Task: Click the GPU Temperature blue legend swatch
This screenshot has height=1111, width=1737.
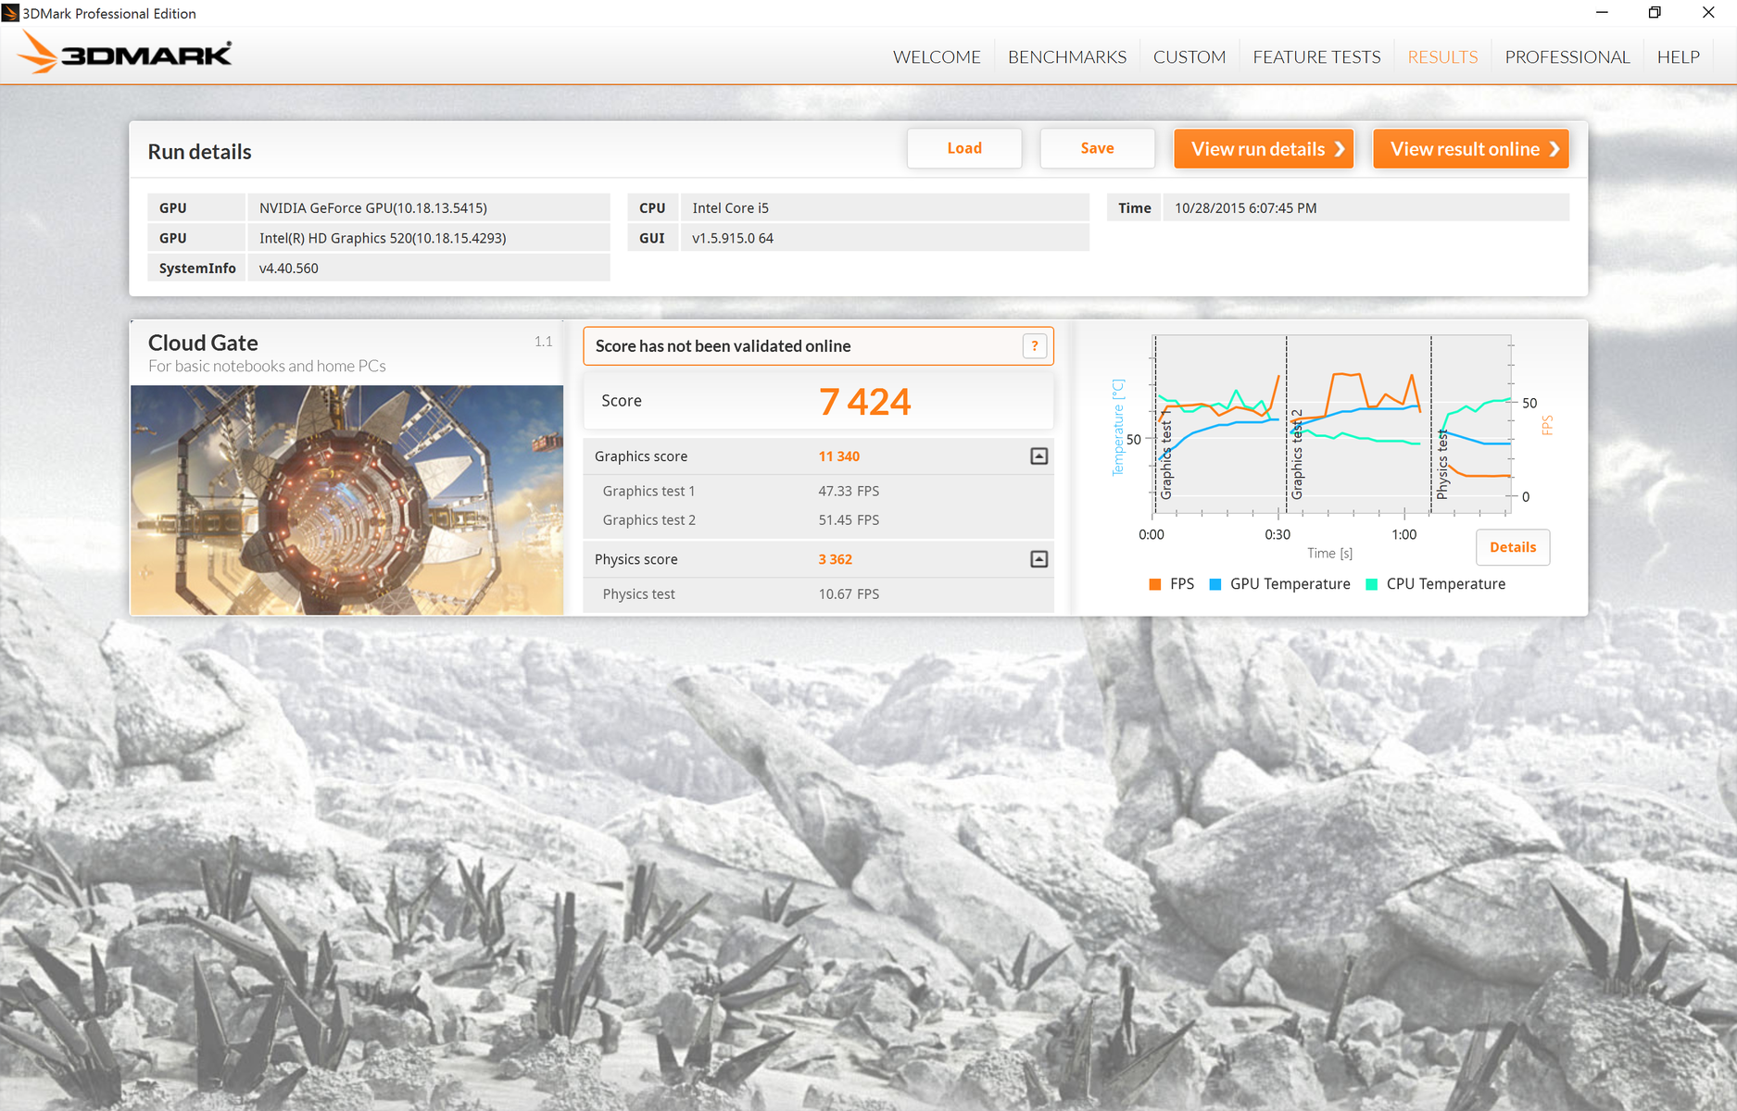Action: [1215, 584]
